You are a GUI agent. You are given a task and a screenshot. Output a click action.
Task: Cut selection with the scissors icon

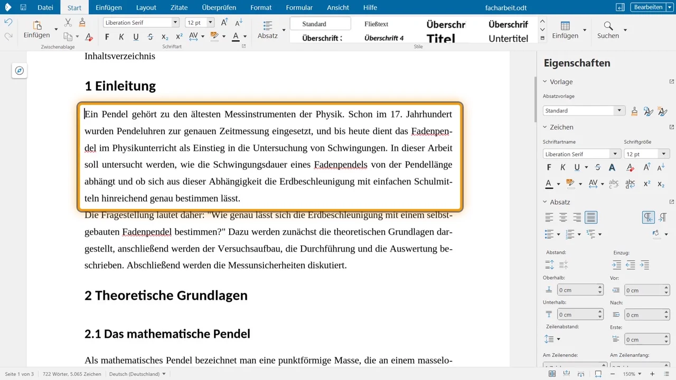click(x=68, y=22)
